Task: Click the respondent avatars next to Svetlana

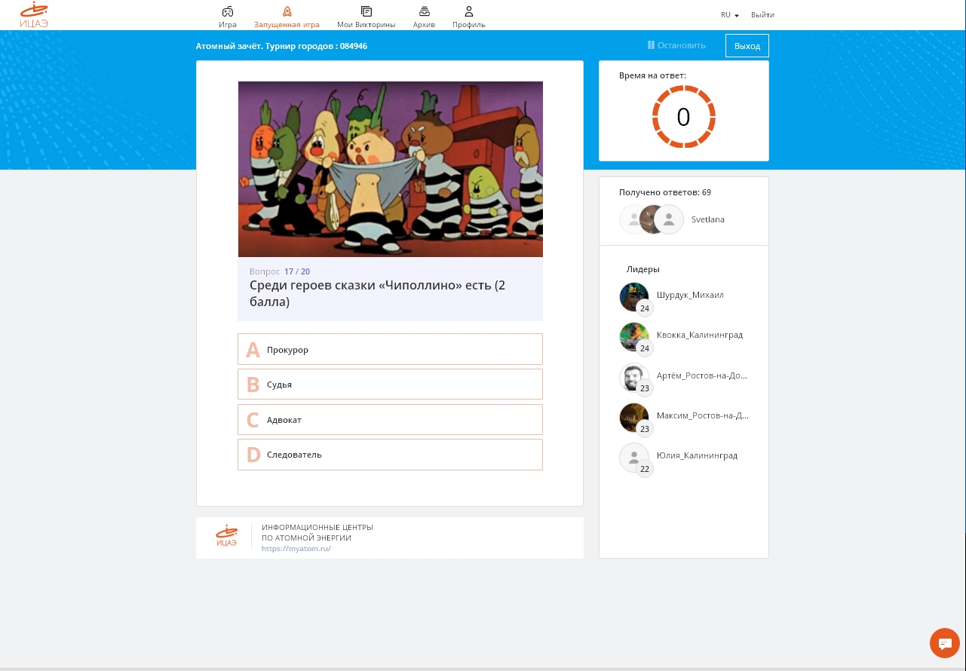Action: click(x=652, y=219)
